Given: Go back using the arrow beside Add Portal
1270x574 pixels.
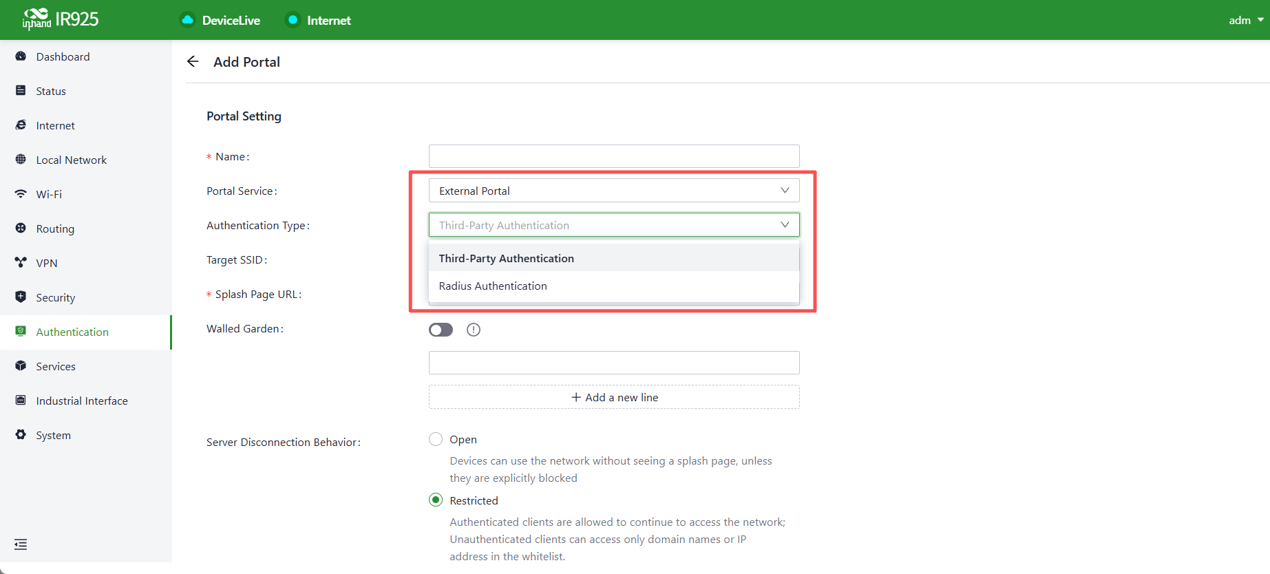Looking at the screenshot, I should pos(193,61).
